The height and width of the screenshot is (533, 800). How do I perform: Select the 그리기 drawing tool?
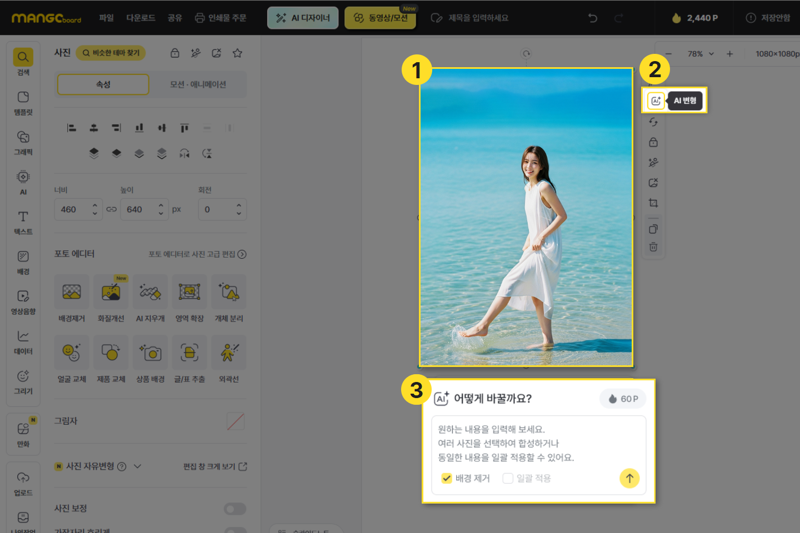coord(23,383)
